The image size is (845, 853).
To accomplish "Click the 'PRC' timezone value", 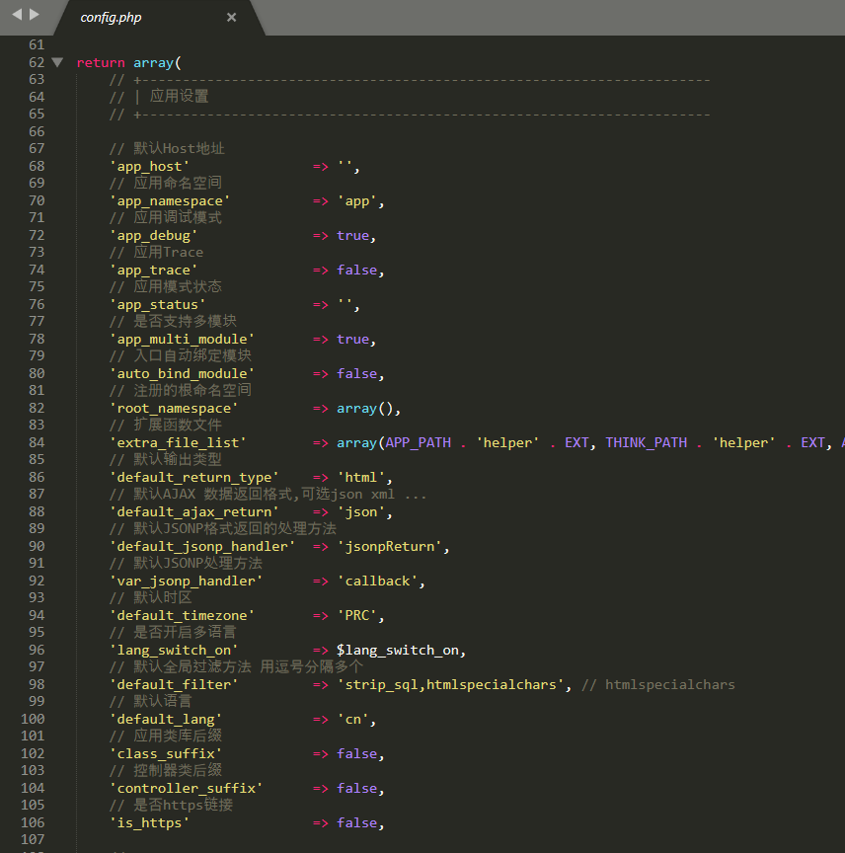I will point(357,616).
